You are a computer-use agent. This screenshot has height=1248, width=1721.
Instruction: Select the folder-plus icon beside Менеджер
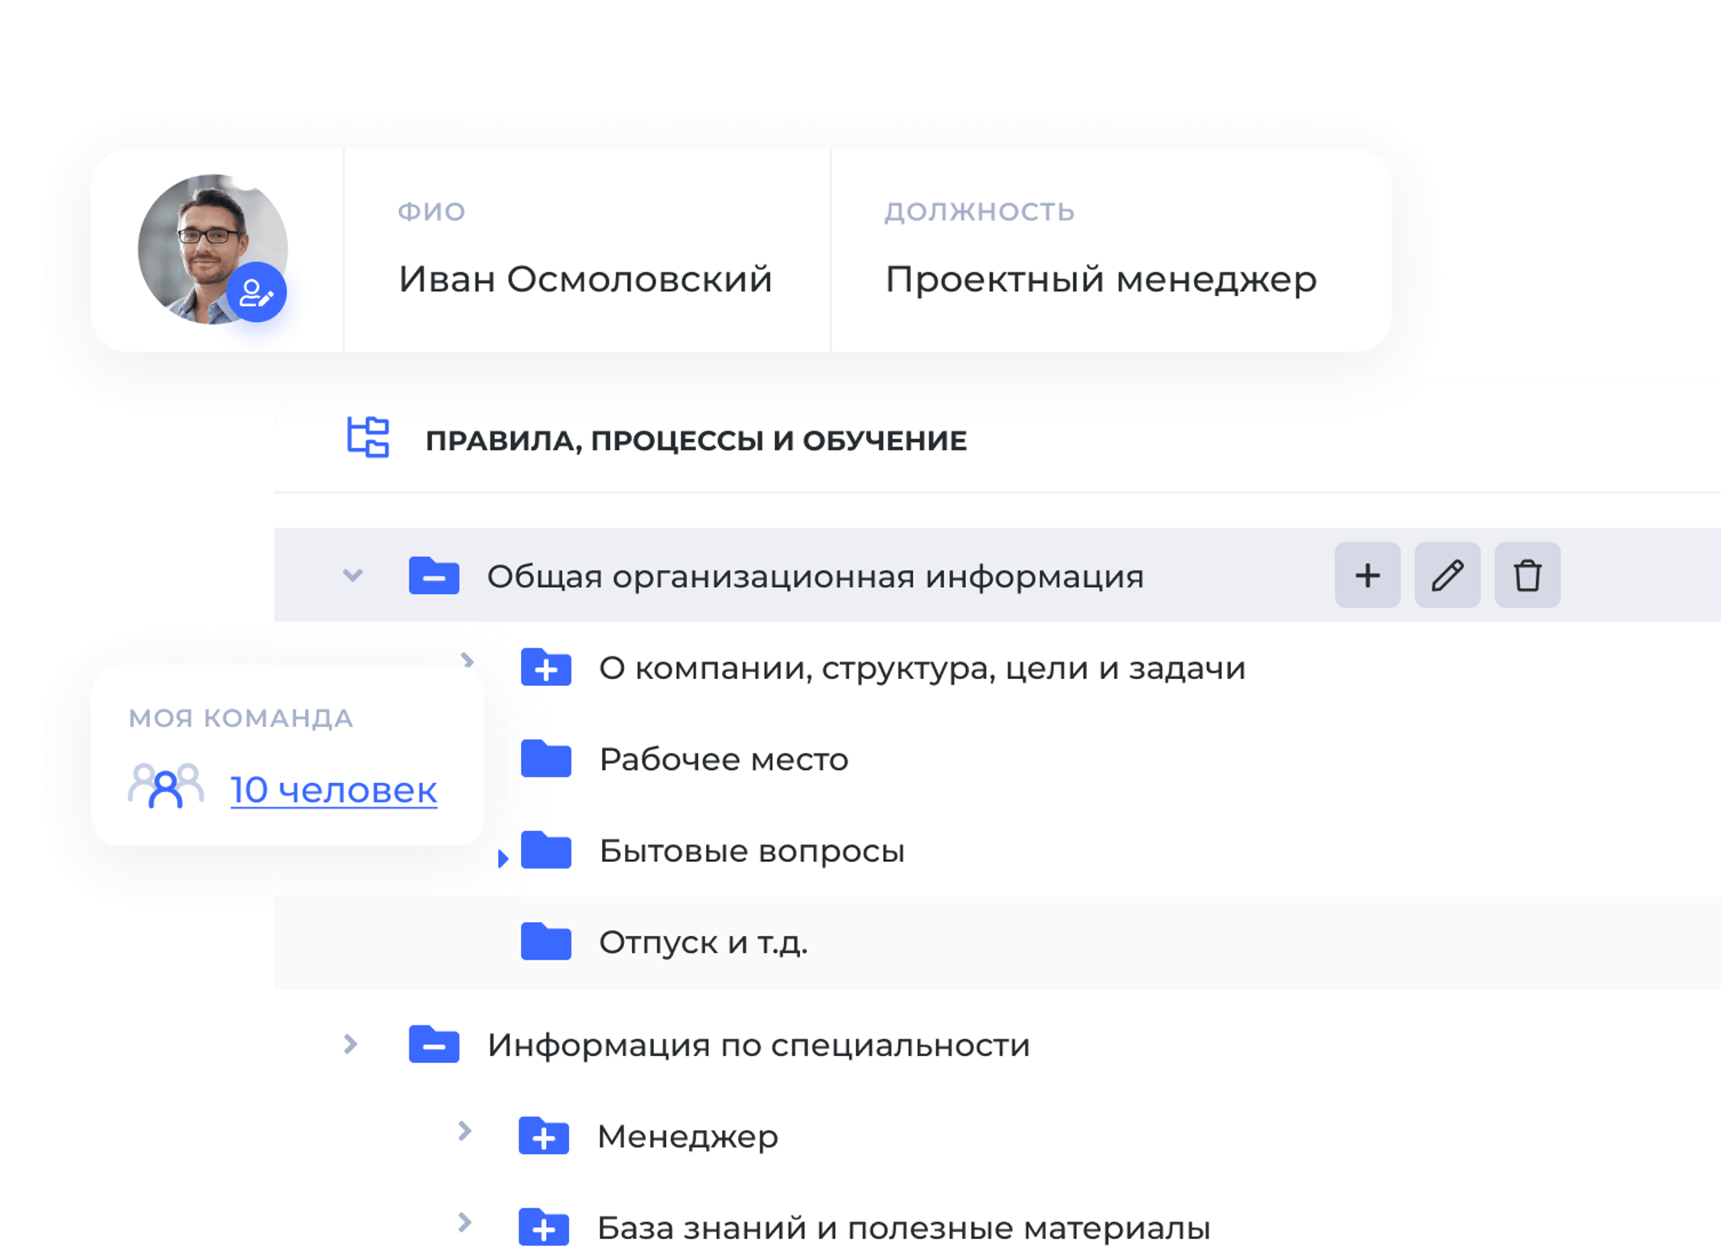tap(545, 1137)
